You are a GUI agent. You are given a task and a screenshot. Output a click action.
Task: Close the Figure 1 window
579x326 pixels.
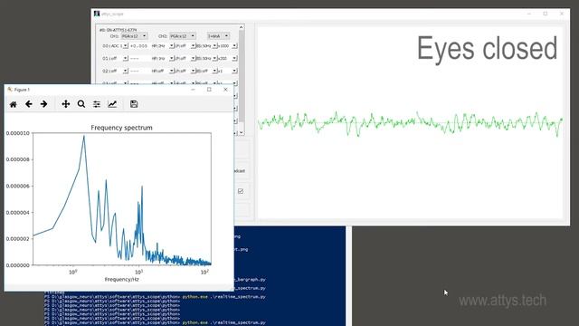coord(225,90)
